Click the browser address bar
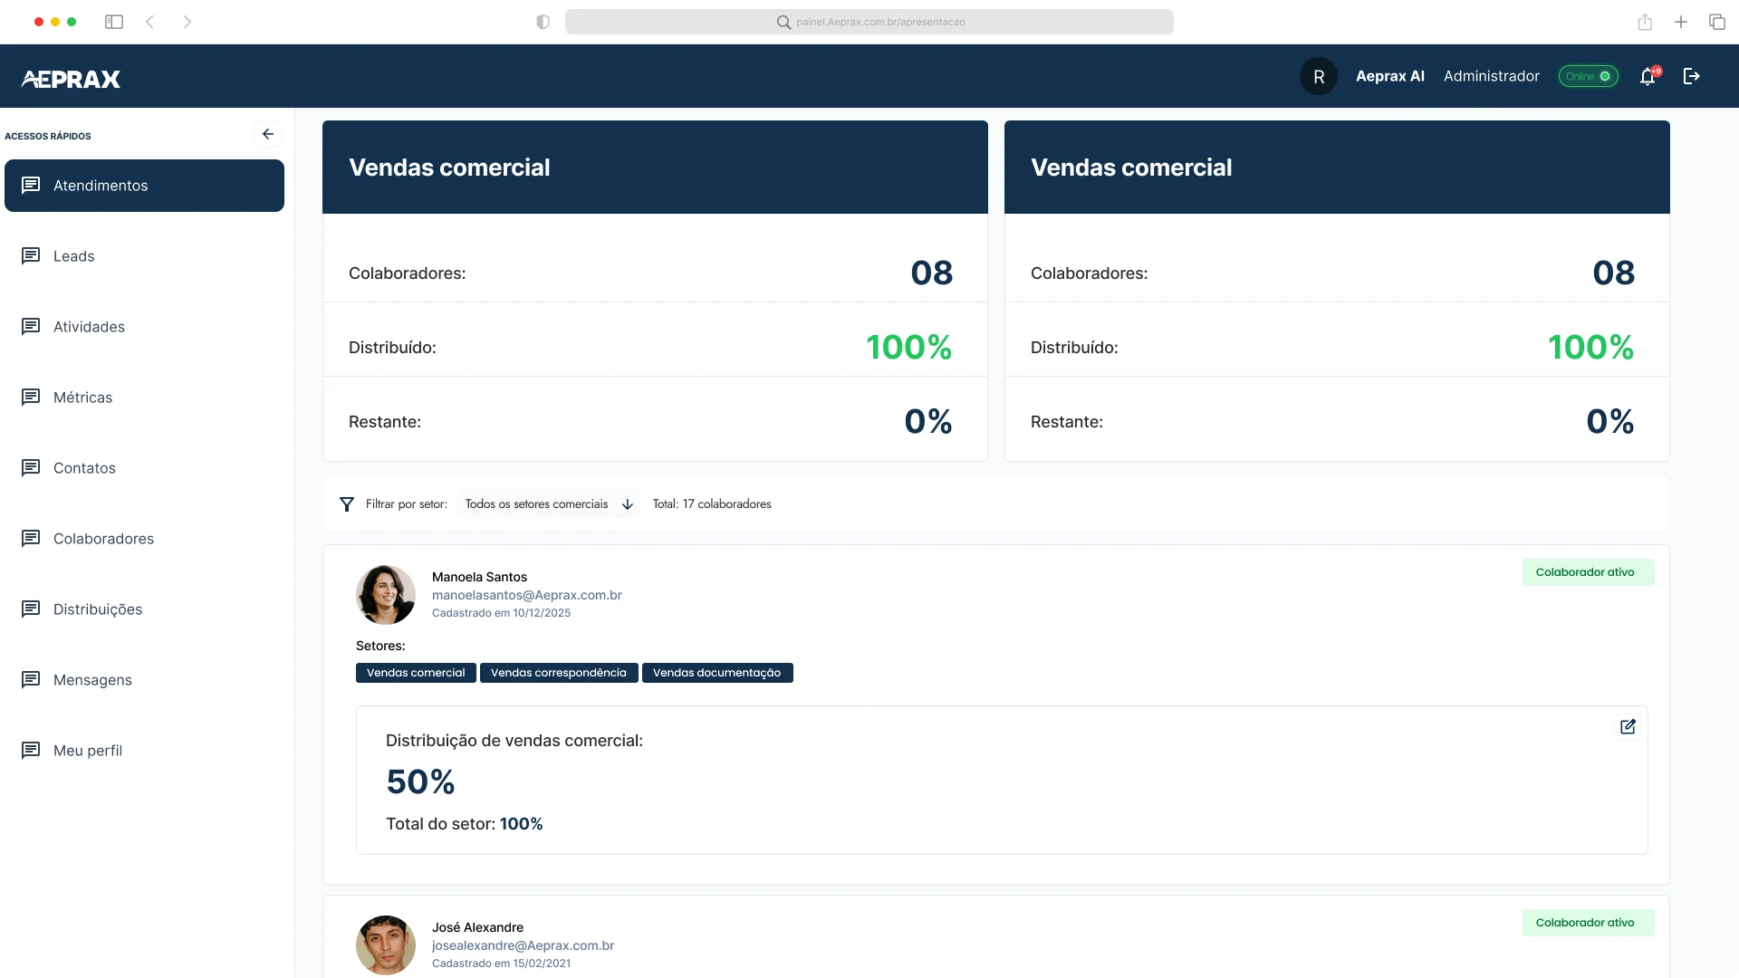Screen dimensions: 1739x978 [869, 22]
